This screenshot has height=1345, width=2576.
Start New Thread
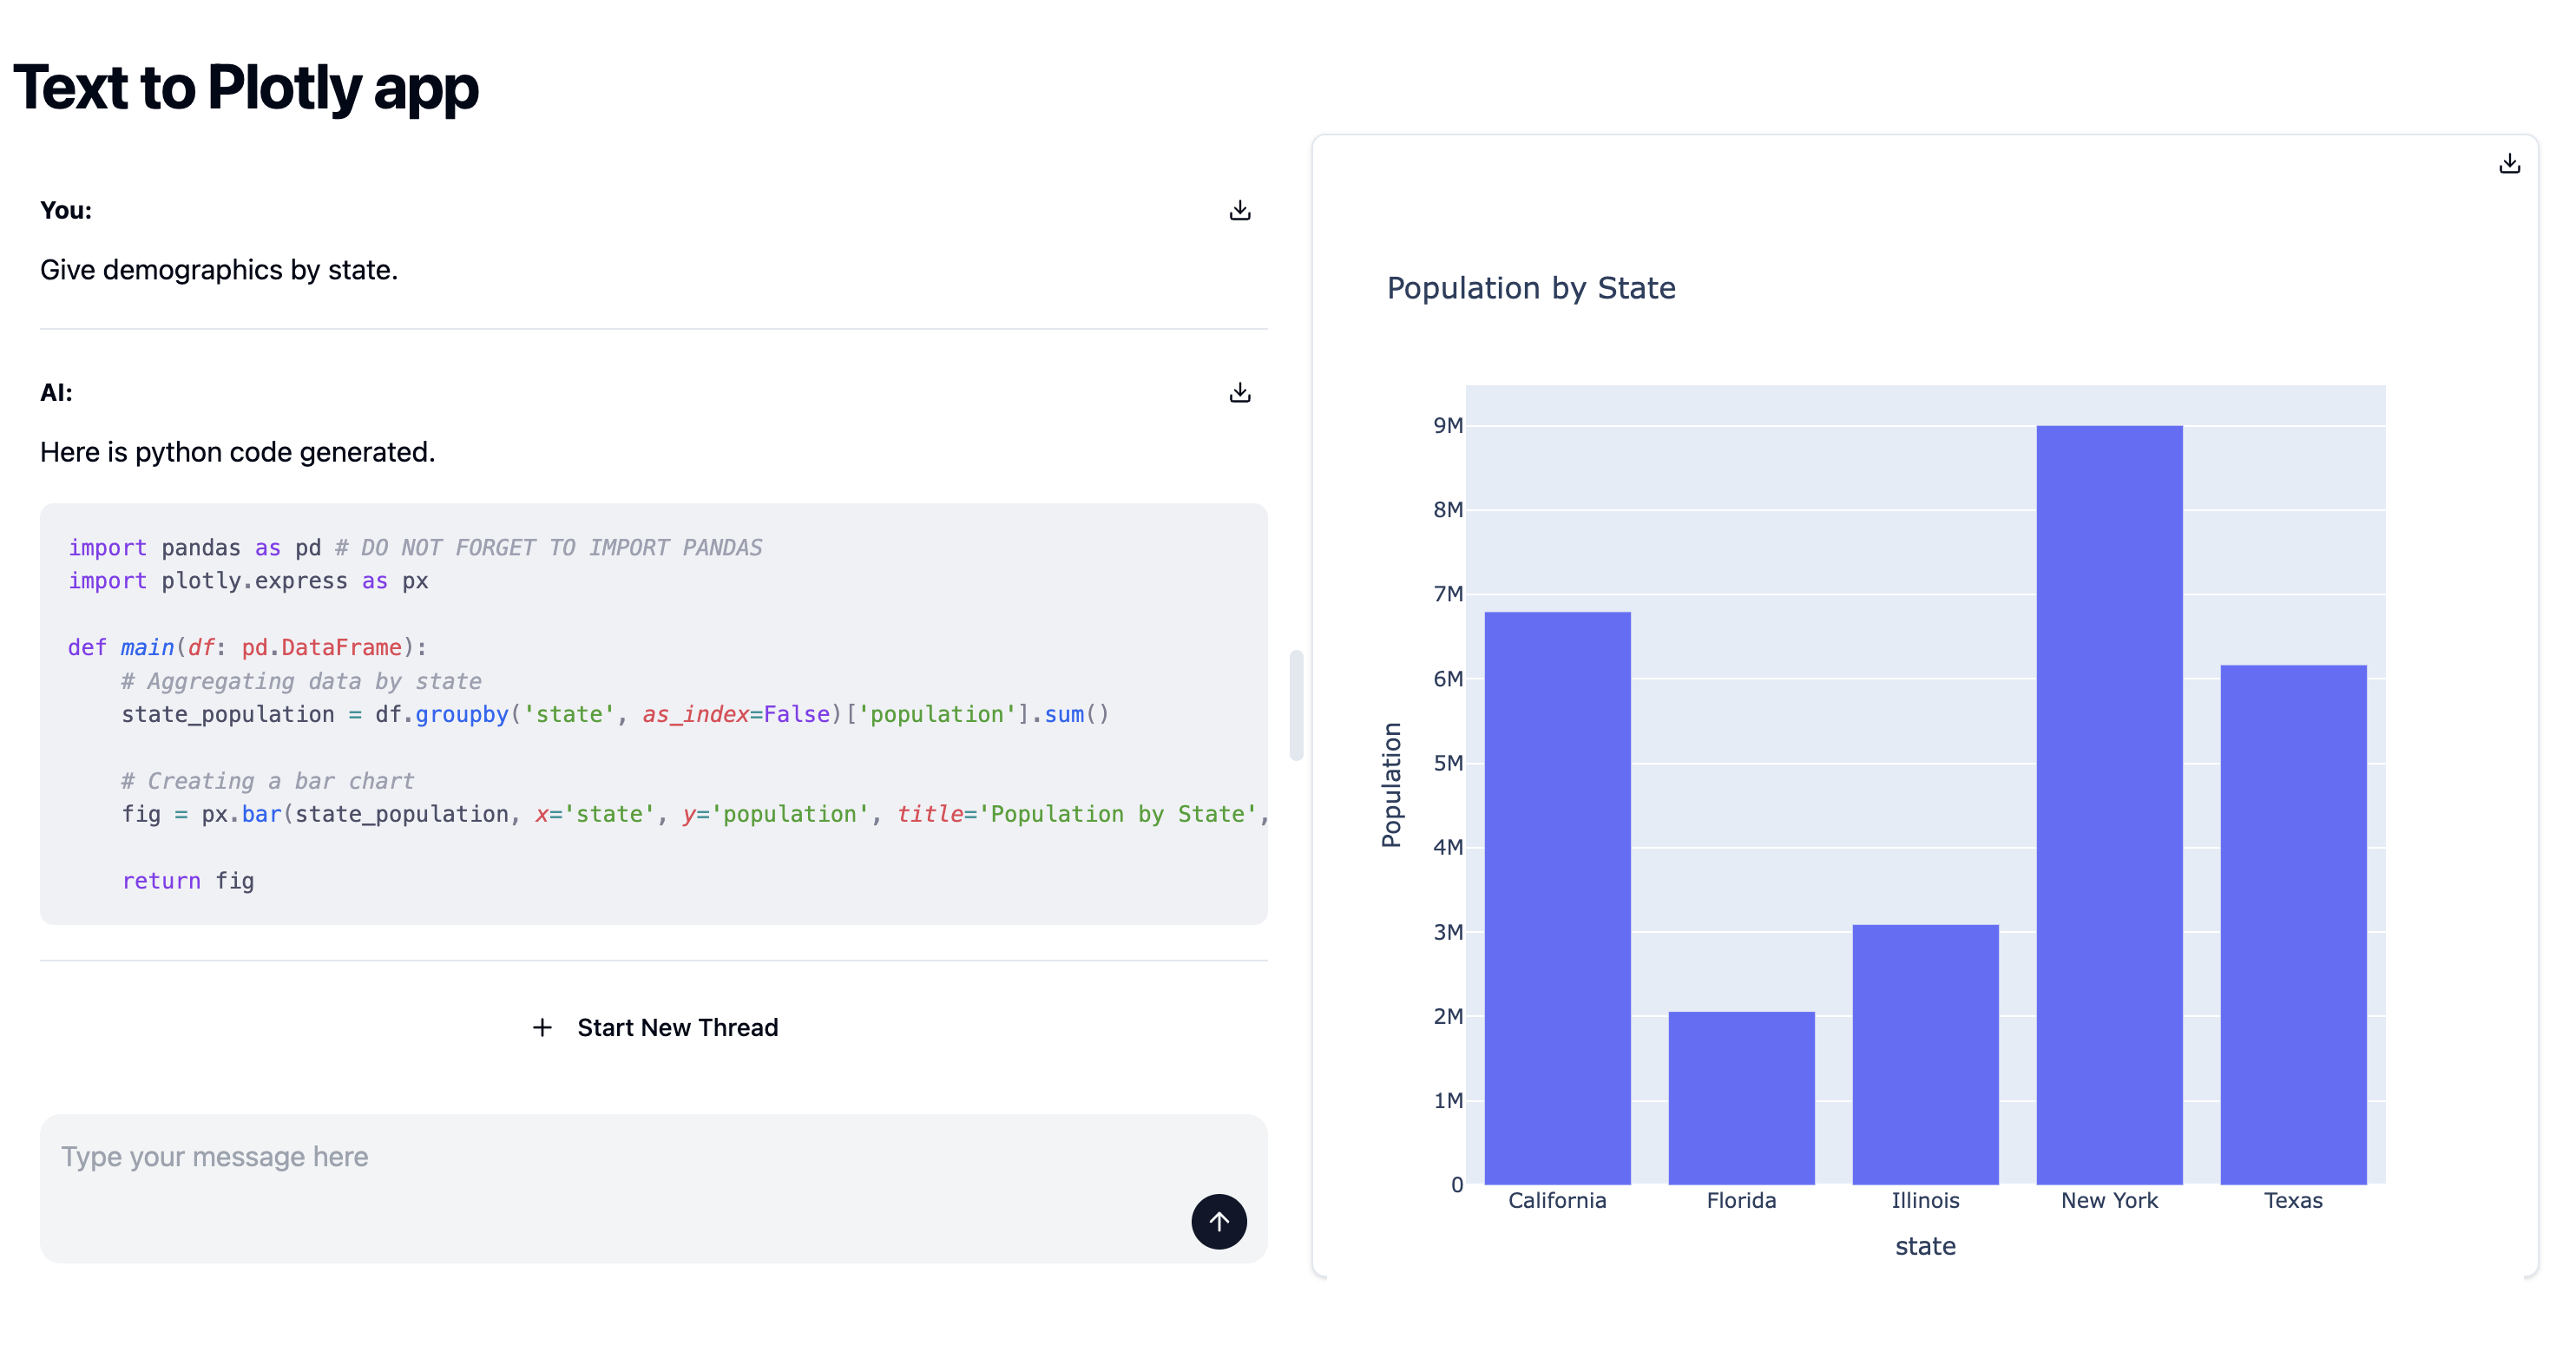676,1027
